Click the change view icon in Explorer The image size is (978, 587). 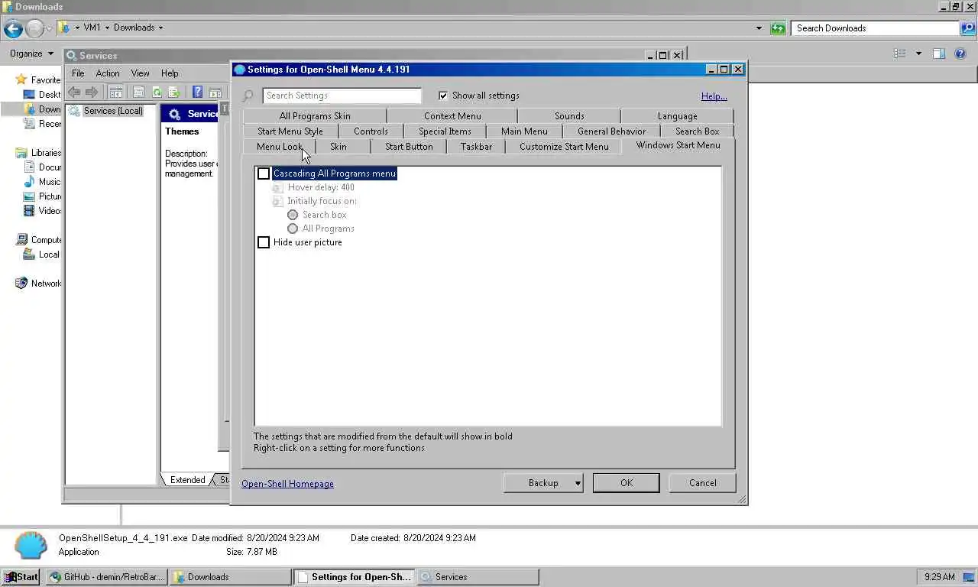click(x=900, y=54)
